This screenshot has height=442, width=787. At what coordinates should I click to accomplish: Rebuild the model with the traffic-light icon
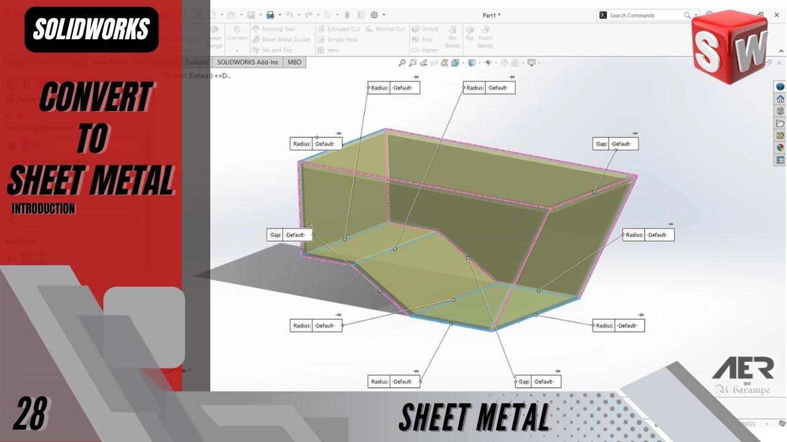click(x=347, y=15)
